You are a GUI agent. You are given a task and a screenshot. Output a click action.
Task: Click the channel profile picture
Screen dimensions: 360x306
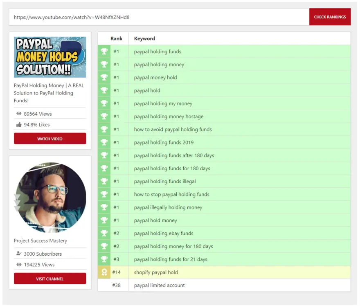50,198
